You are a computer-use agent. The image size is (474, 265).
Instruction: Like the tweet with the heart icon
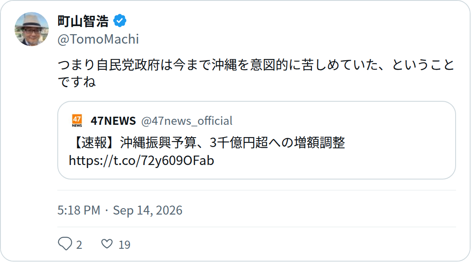(107, 244)
